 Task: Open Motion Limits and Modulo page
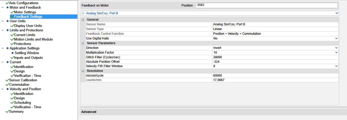(x=33, y=39)
